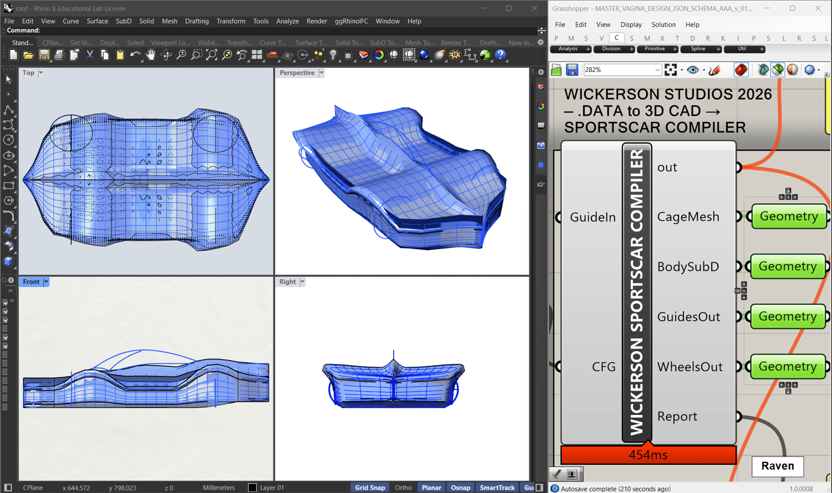
Task: Undo the last action in Rhino
Action: tap(135, 55)
